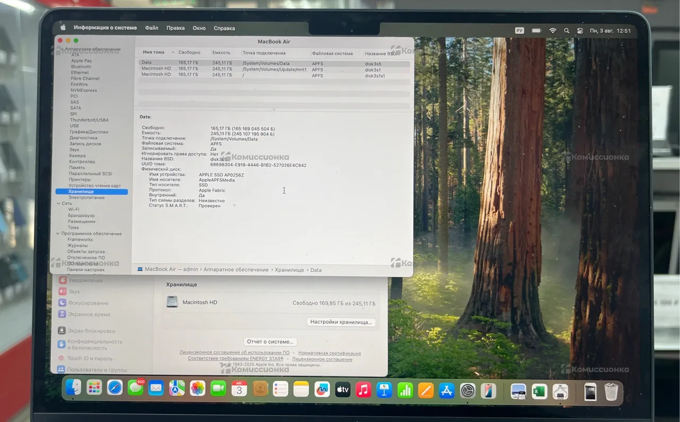Open Maps from the Dock
The width and height of the screenshot is (680, 422).
coord(177,389)
